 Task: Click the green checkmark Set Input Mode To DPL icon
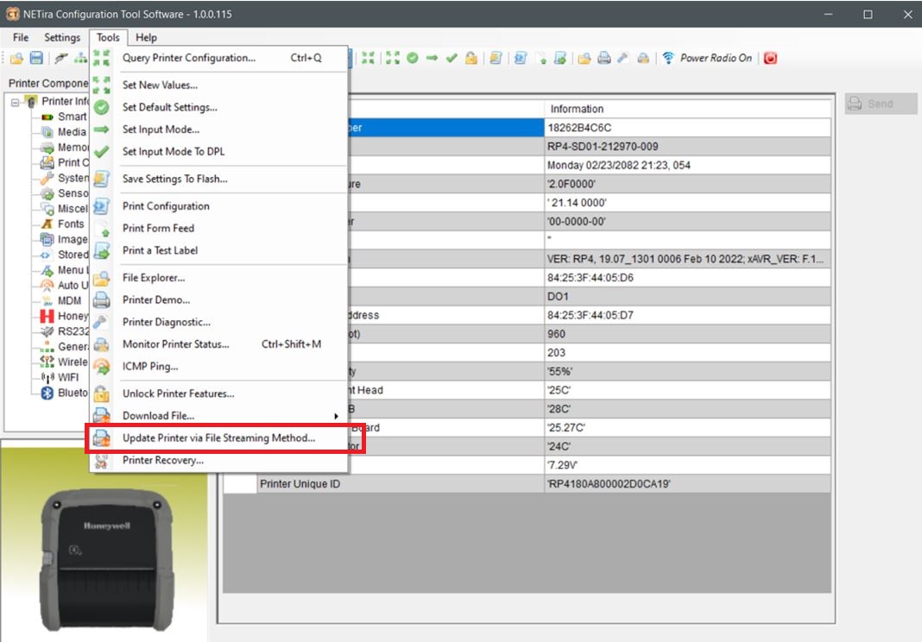click(100, 152)
